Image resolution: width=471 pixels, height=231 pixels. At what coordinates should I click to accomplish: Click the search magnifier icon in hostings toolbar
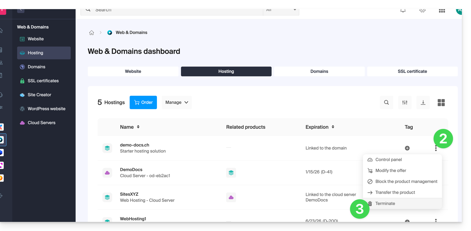tap(386, 102)
